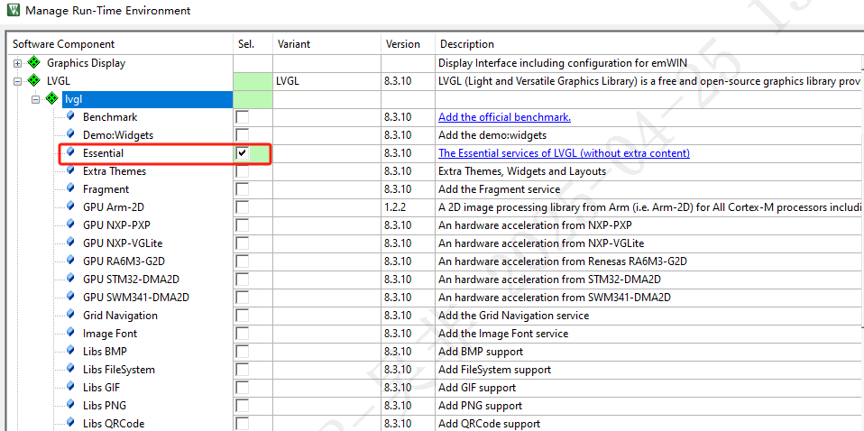Click the Variant column header
The width and height of the screenshot is (864, 431).
point(326,44)
